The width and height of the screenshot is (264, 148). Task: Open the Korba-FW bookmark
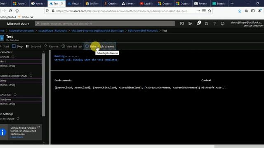pyautogui.click(x=26, y=17)
